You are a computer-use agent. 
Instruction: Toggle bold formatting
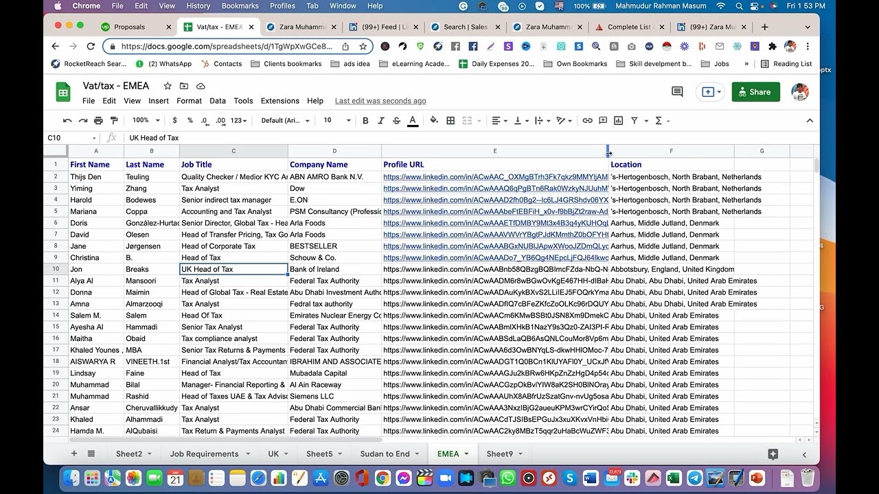tap(365, 121)
